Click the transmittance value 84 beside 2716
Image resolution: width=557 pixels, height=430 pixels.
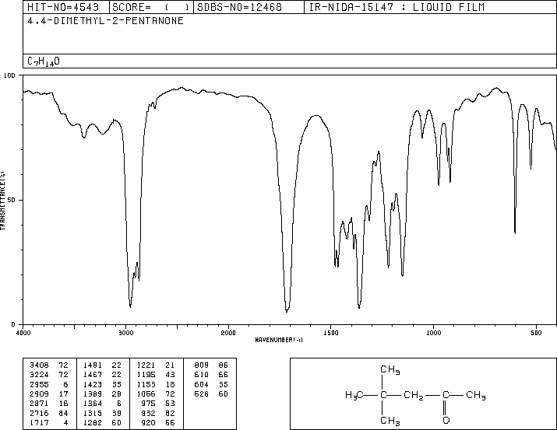(63, 413)
